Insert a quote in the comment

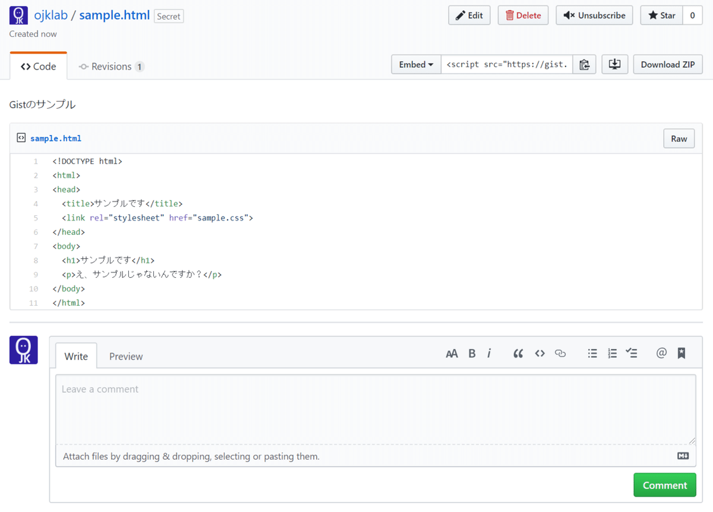(518, 353)
